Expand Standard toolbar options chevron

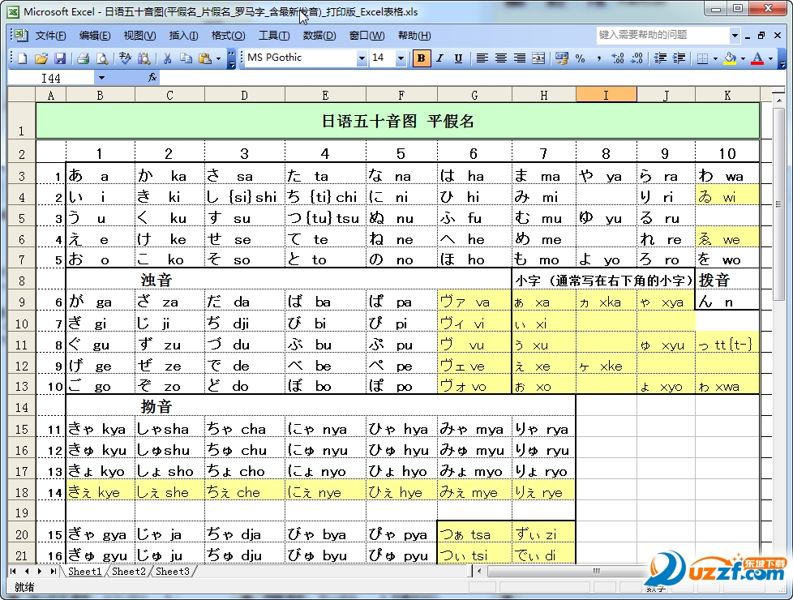231,58
